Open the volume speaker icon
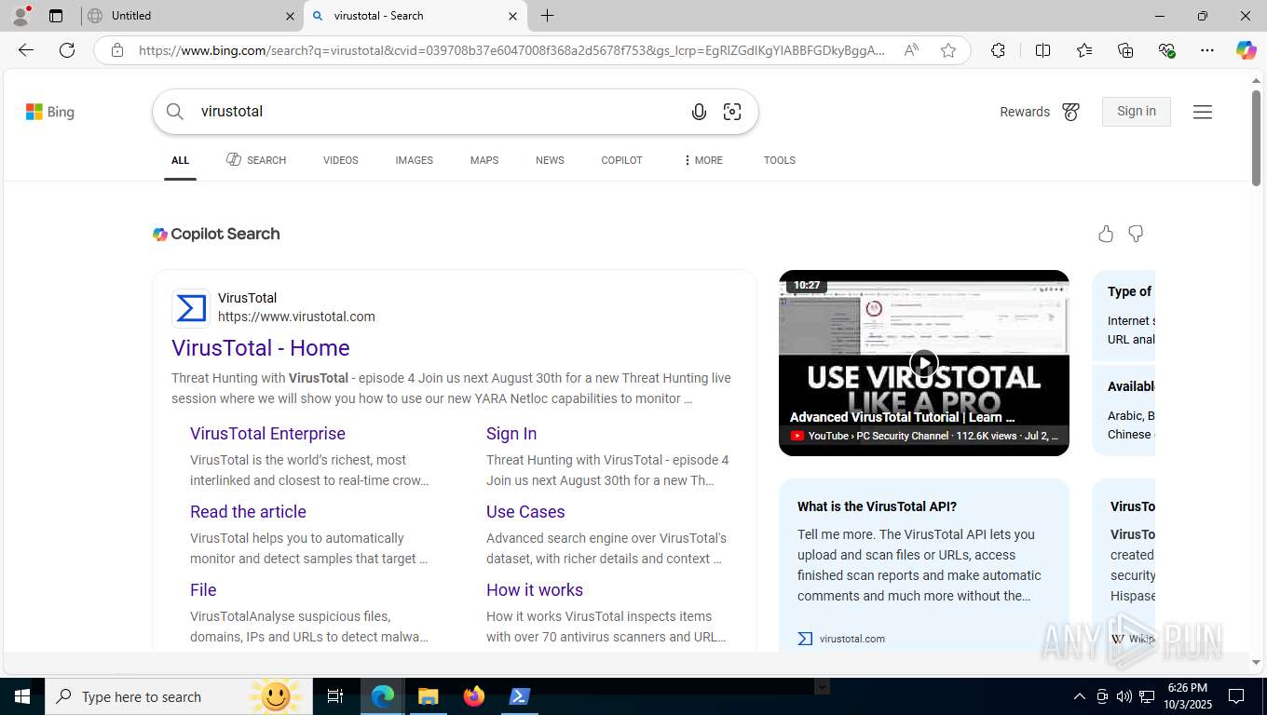Image resolution: width=1267 pixels, height=715 pixels. 1124,696
